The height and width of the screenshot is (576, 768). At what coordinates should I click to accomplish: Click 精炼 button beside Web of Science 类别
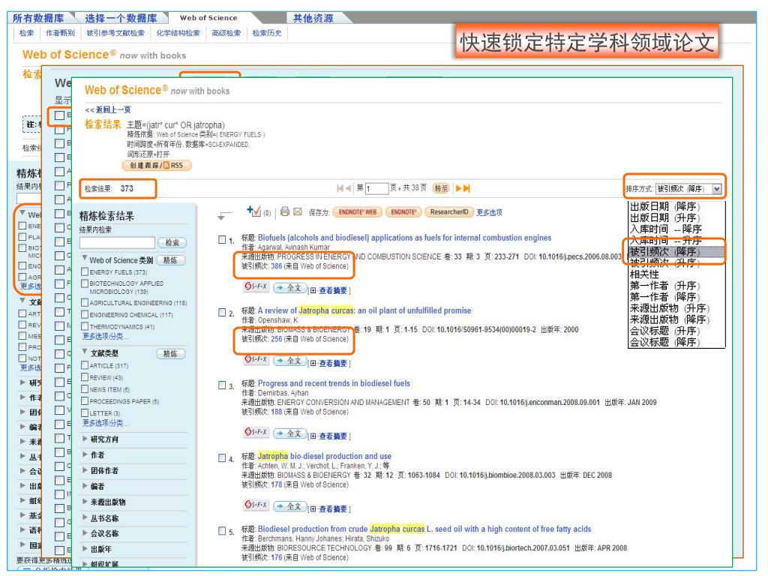click(170, 260)
